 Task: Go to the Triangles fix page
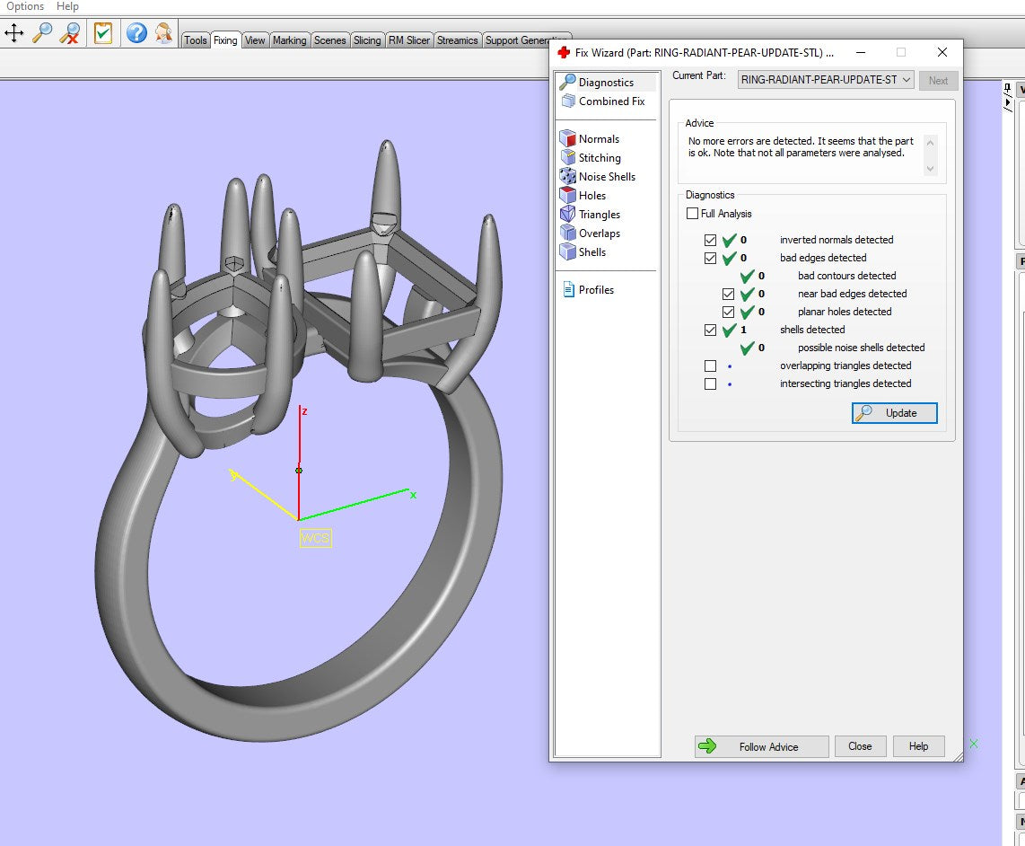(x=599, y=215)
